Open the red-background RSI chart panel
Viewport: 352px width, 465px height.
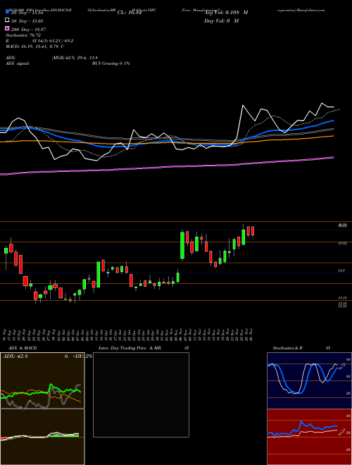pos(309,437)
